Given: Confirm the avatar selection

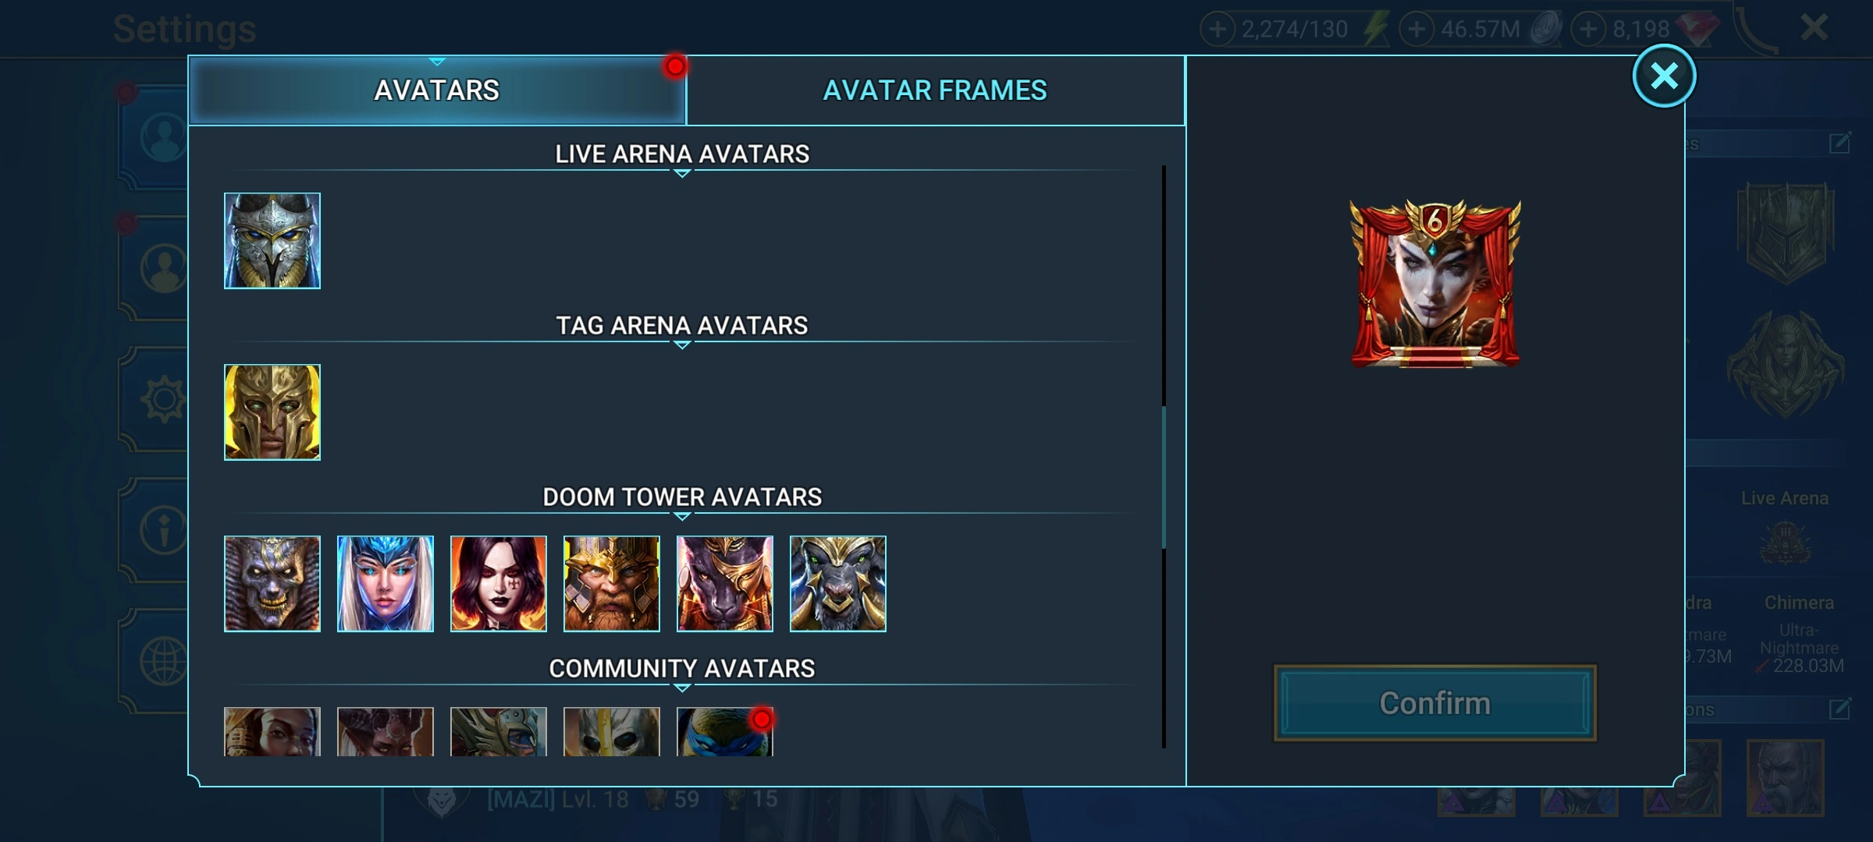Looking at the screenshot, I should coord(1434,703).
